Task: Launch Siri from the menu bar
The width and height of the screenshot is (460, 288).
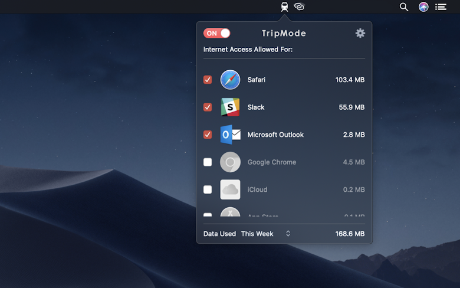Action: pos(423,6)
